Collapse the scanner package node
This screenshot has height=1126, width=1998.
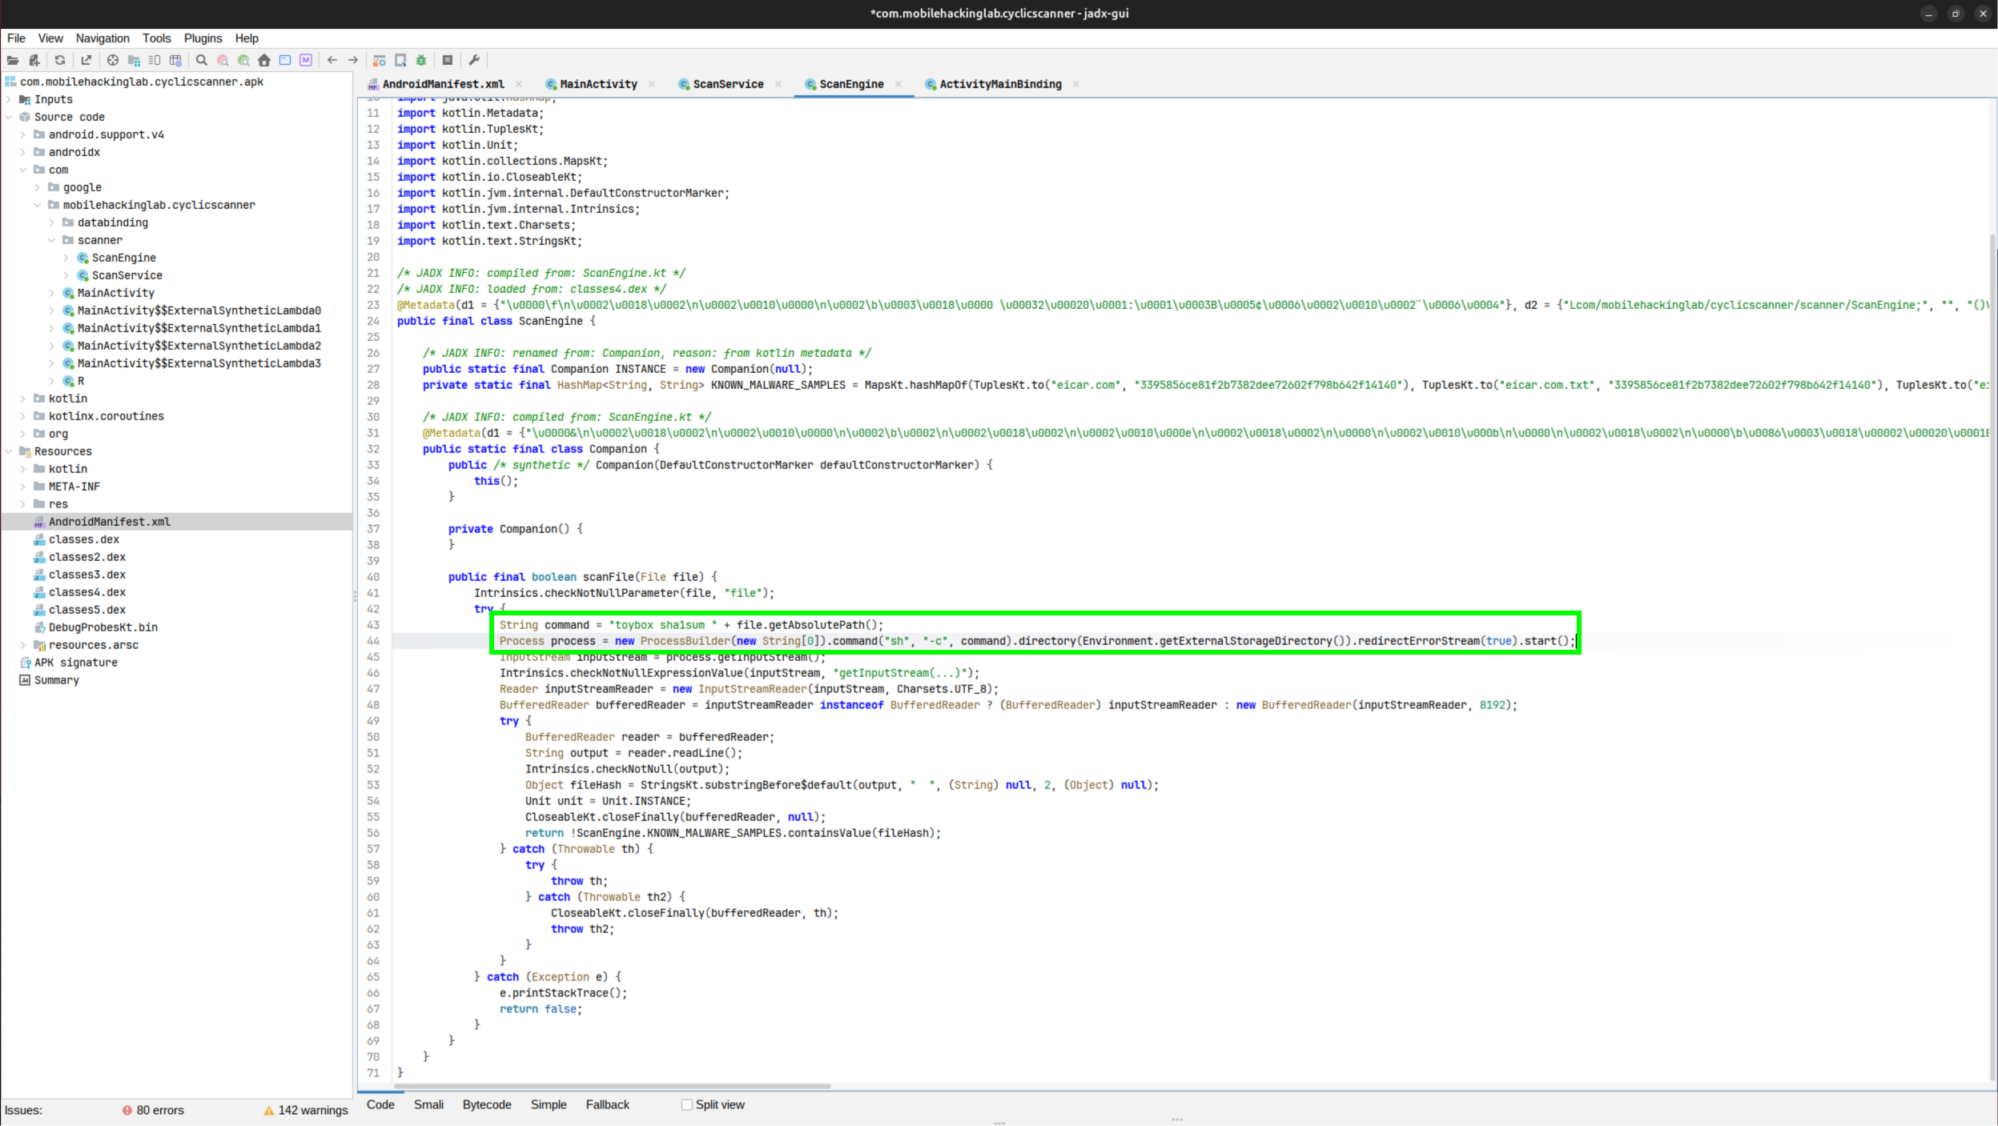52,240
